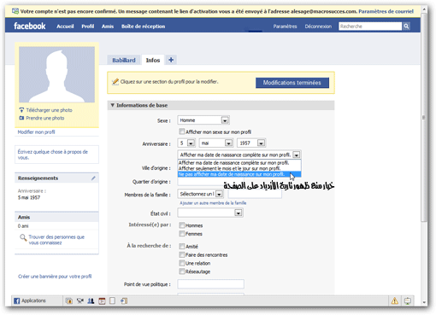Open 'Ajouter un autre membre de la famille' link
Screen dimensions: 436x315
click(x=213, y=203)
